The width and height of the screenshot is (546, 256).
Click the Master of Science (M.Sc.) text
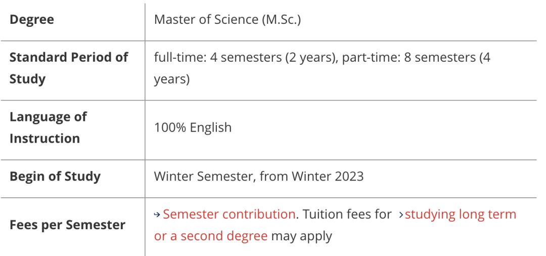click(227, 20)
